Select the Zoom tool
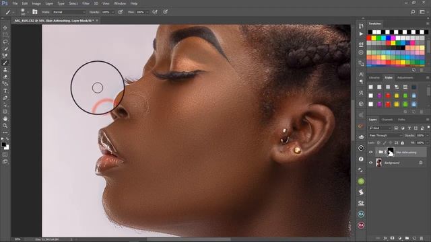The image size is (431, 242). click(x=5, y=126)
